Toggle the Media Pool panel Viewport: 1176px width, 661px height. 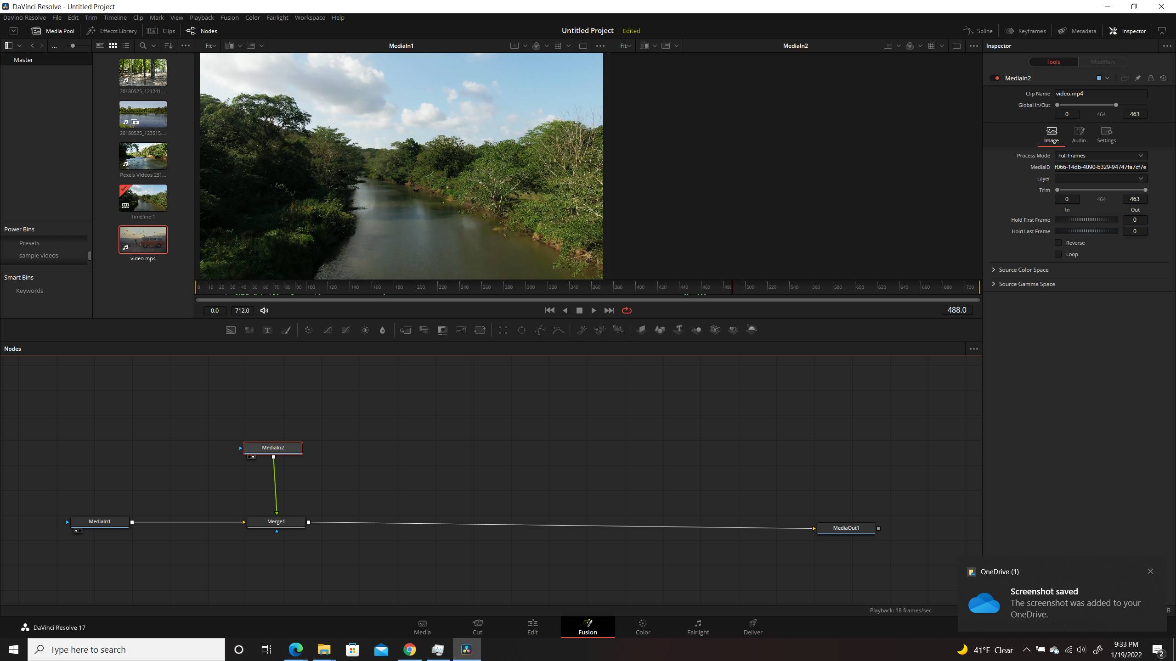pos(53,31)
